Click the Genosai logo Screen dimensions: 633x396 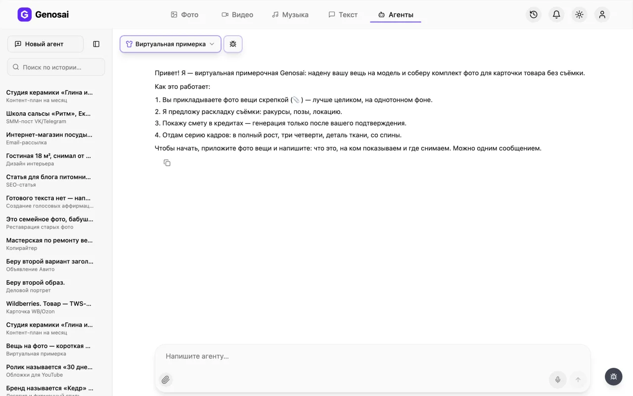[43, 14]
